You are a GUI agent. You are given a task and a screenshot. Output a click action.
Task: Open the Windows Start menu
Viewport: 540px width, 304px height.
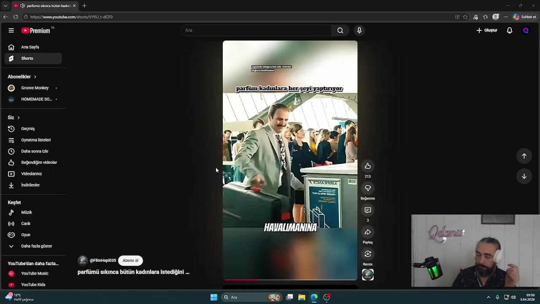[214, 297]
